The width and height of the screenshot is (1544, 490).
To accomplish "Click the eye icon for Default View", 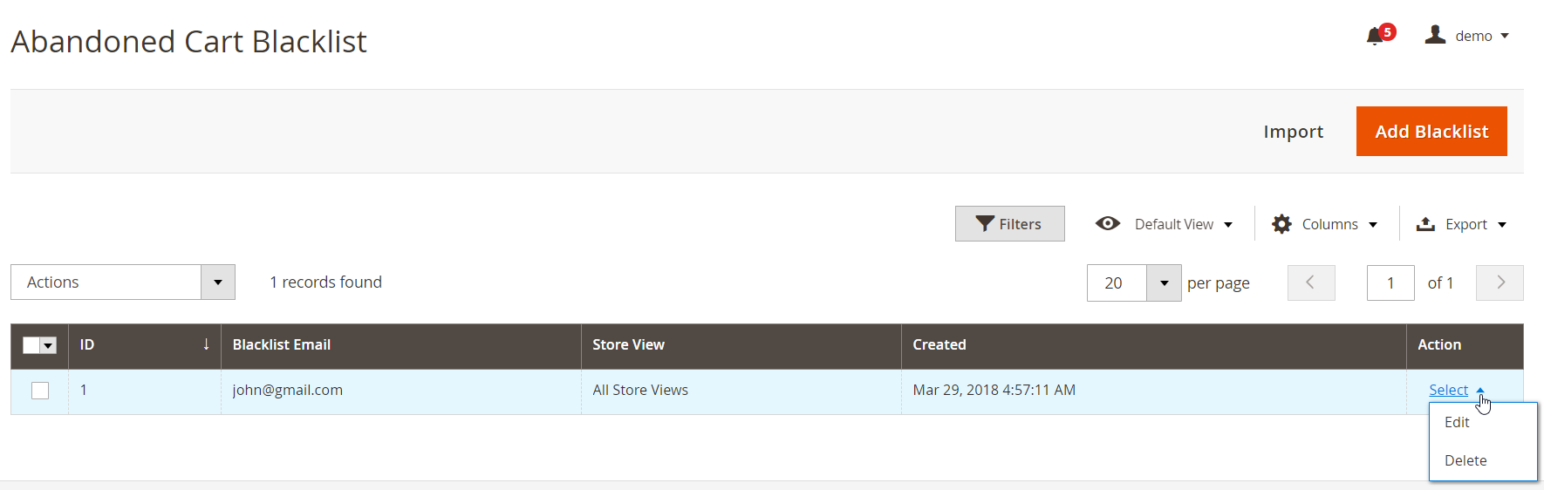I will click(x=1108, y=223).
